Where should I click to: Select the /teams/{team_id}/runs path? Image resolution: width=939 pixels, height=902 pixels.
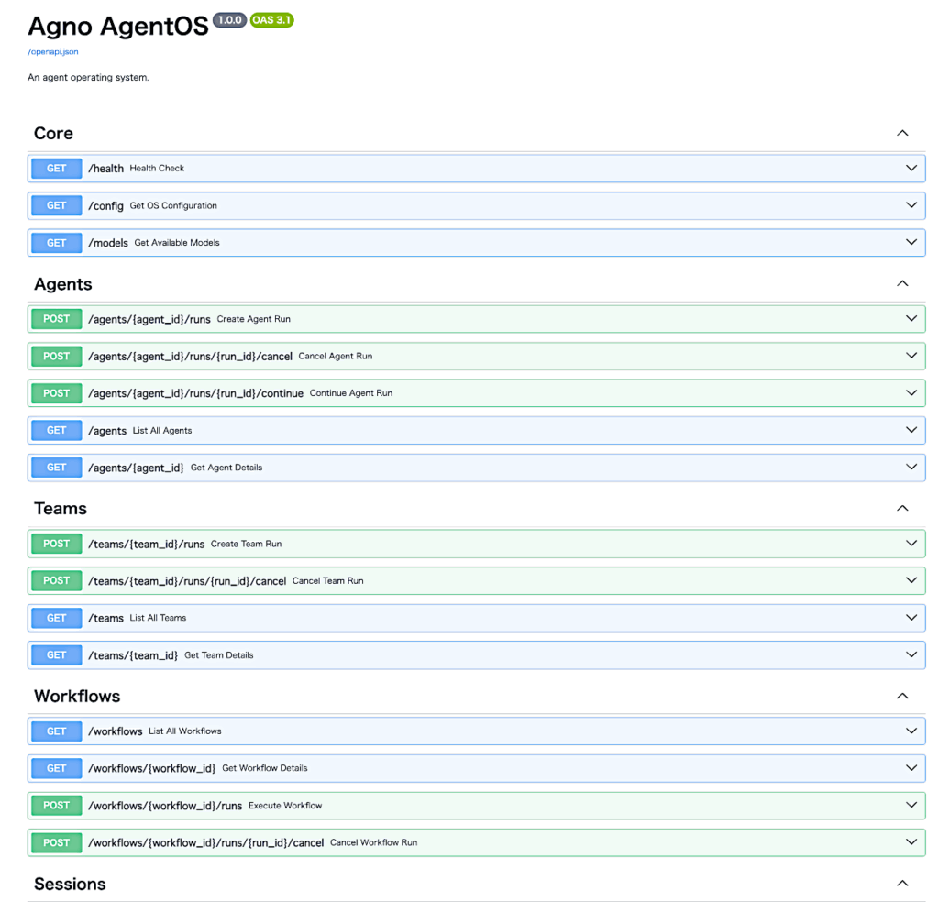coord(146,544)
